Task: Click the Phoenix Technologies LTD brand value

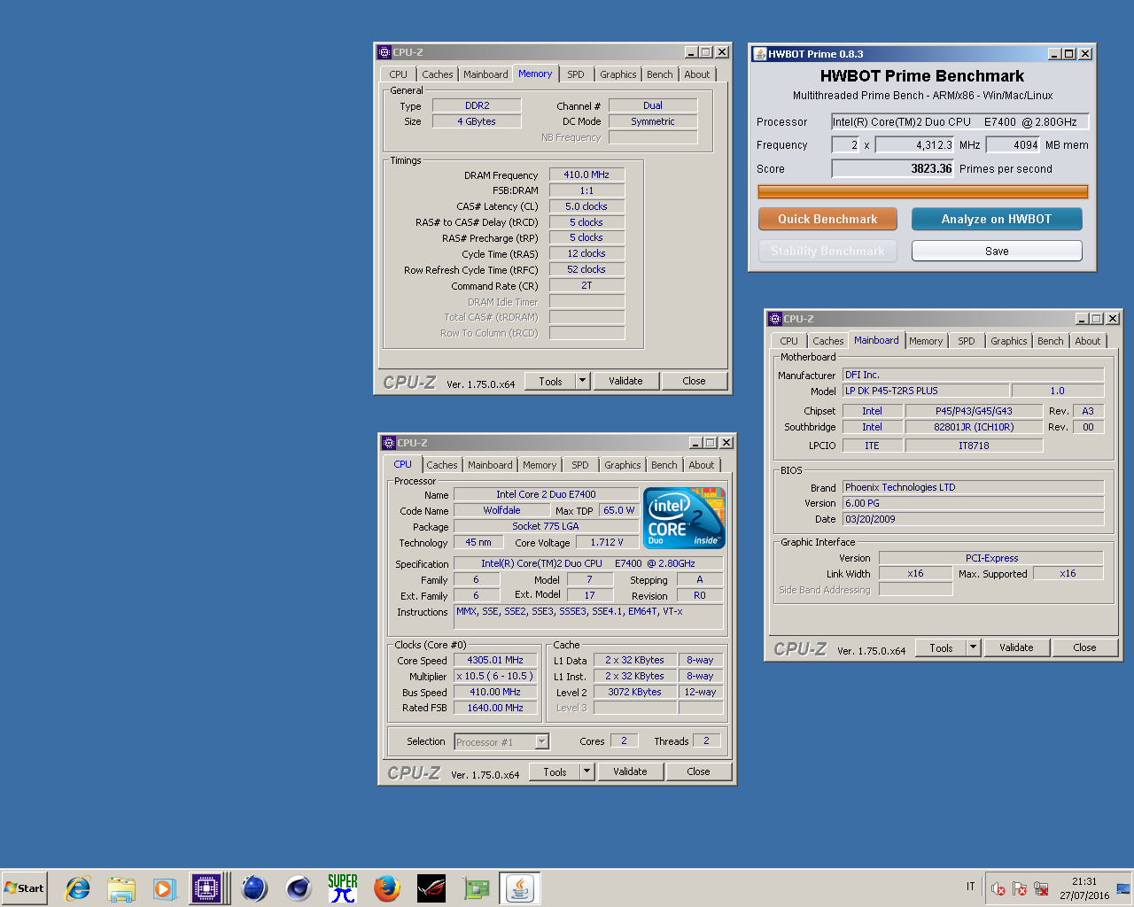Action: [973, 487]
